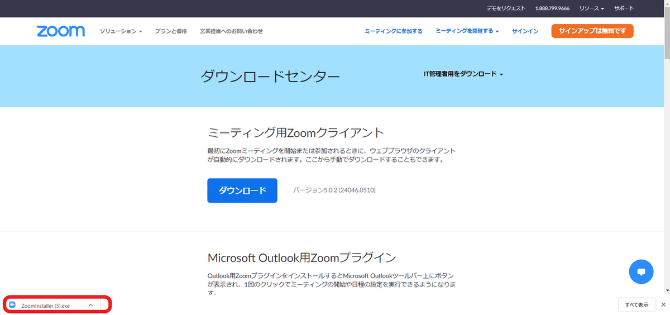The height and width of the screenshot is (315, 670).
Task: Click the ZoomInstaller (5).exe file icon
Action: [12, 306]
